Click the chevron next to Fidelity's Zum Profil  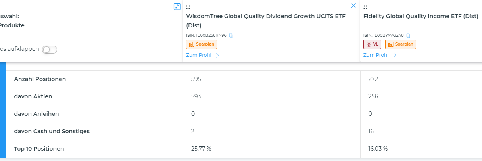click(x=395, y=55)
